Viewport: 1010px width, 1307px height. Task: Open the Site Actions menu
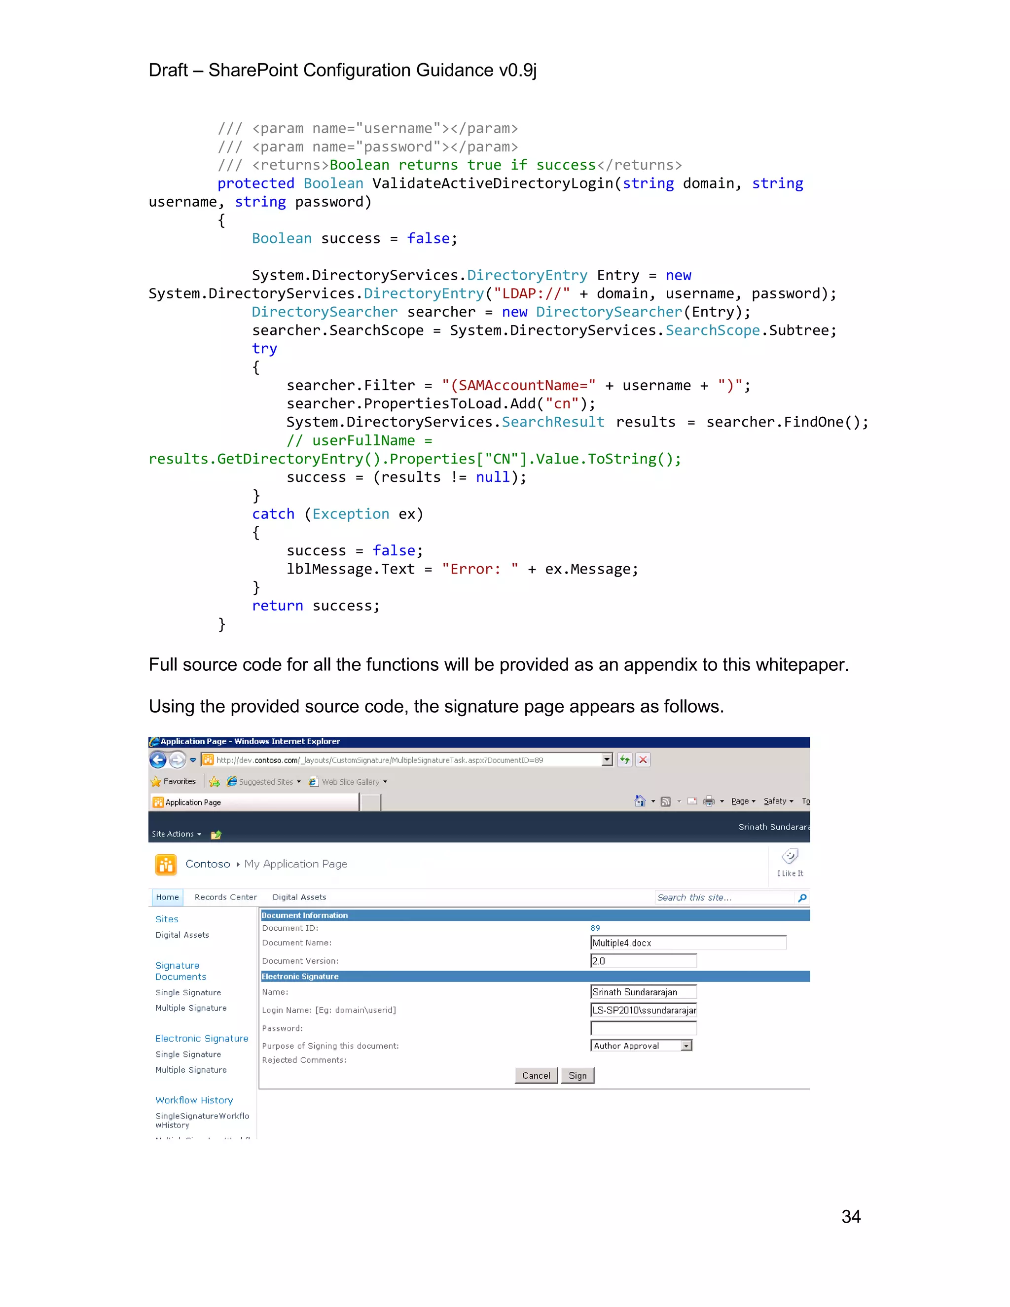click(177, 834)
